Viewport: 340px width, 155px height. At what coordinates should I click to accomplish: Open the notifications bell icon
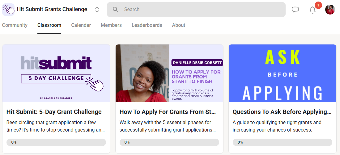pos(312,10)
